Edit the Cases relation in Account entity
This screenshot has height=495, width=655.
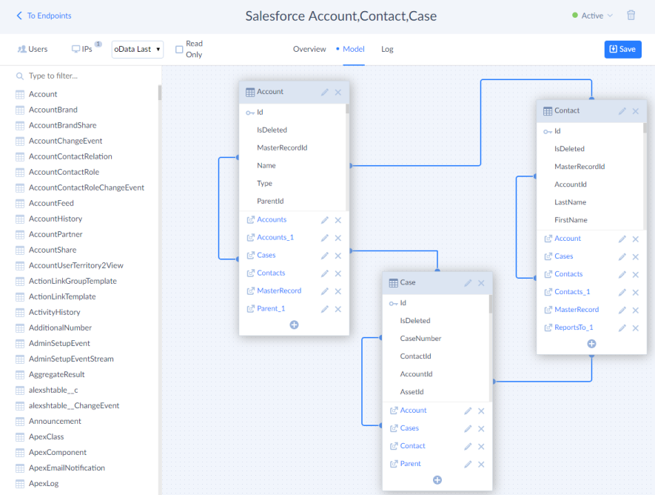coord(325,256)
